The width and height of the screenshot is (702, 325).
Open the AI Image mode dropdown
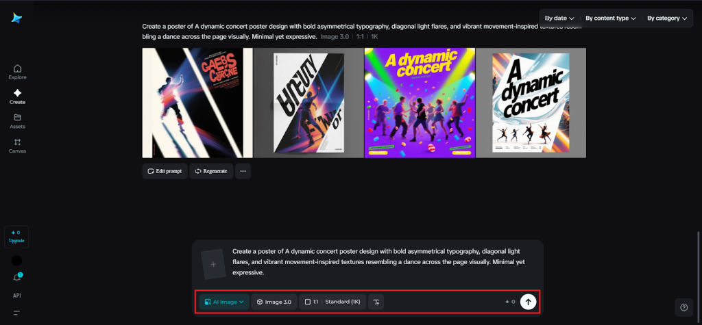click(x=224, y=302)
